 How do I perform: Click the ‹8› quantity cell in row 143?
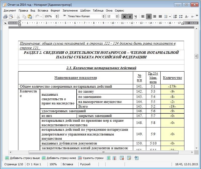tap(172, 97)
